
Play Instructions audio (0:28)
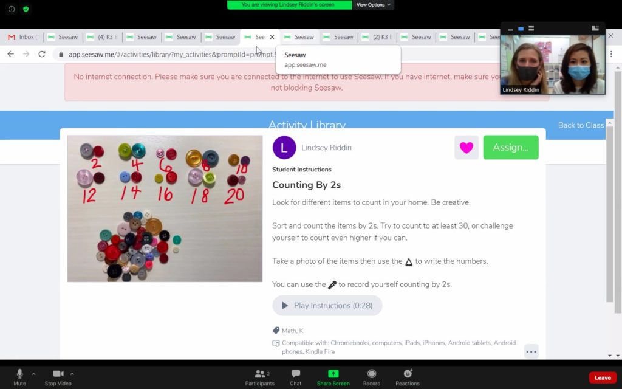pyautogui.click(x=327, y=306)
